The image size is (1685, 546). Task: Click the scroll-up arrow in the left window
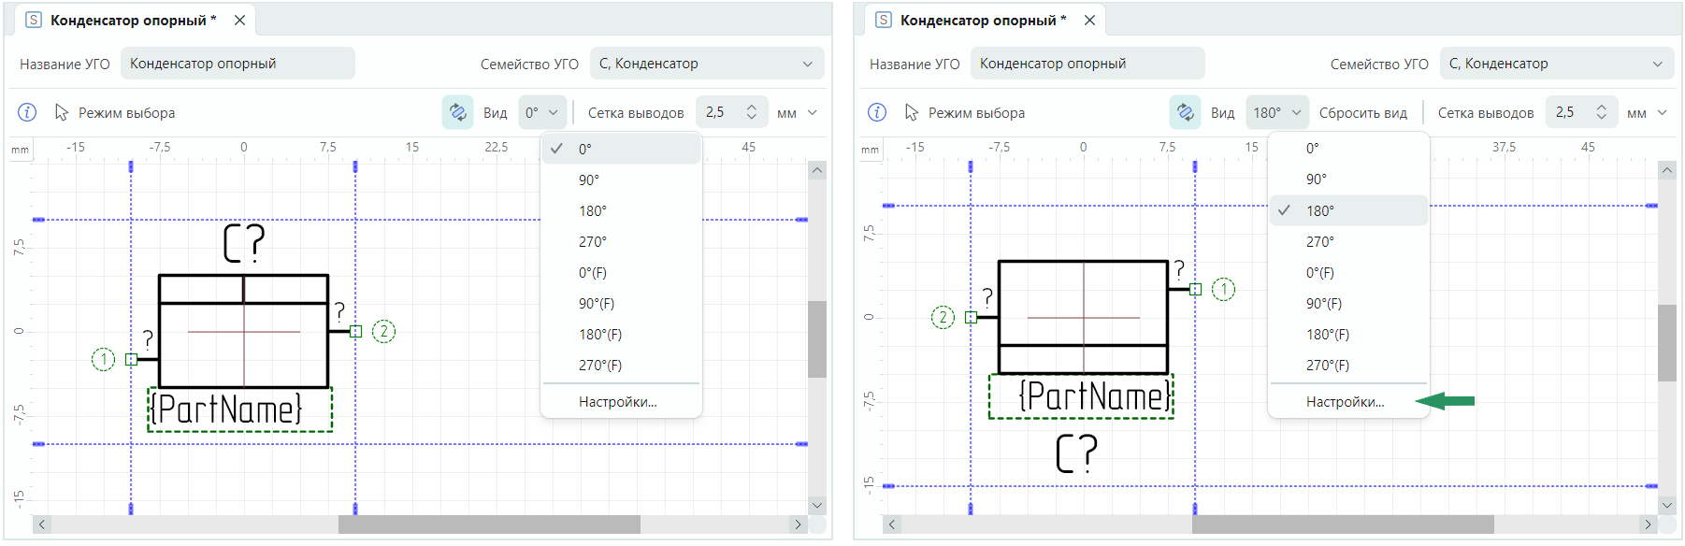click(817, 170)
